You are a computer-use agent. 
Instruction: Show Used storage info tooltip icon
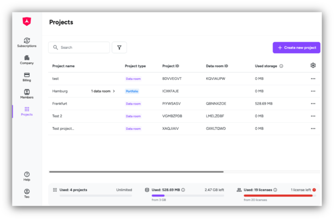[x=281, y=66]
